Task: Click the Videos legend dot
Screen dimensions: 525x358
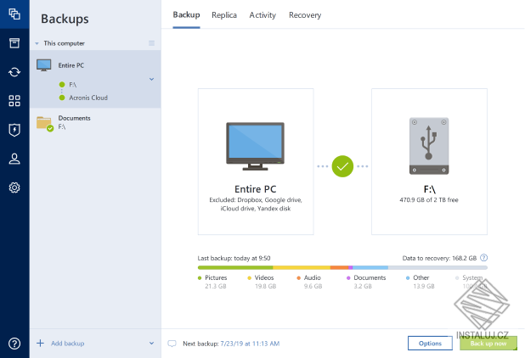Action: [x=249, y=277]
